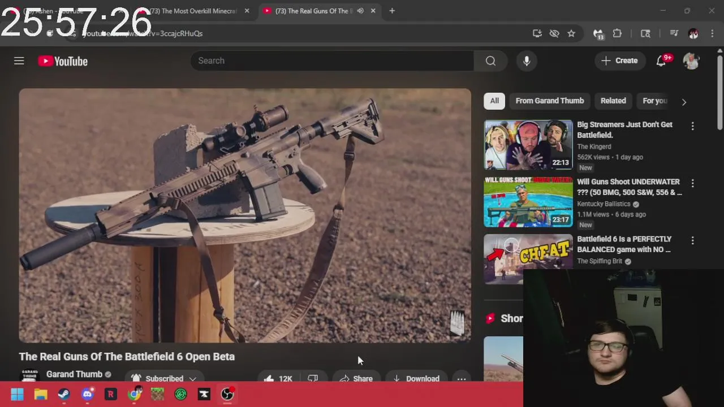Open Garand Thumb channel avatar
Viewport: 724px width, 407px height.
click(x=29, y=375)
